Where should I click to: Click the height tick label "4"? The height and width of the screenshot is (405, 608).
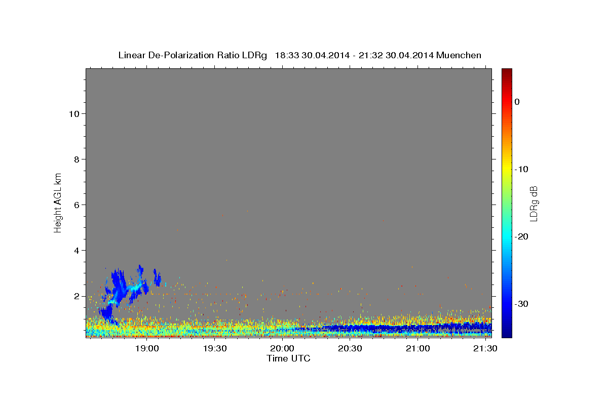[77, 250]
